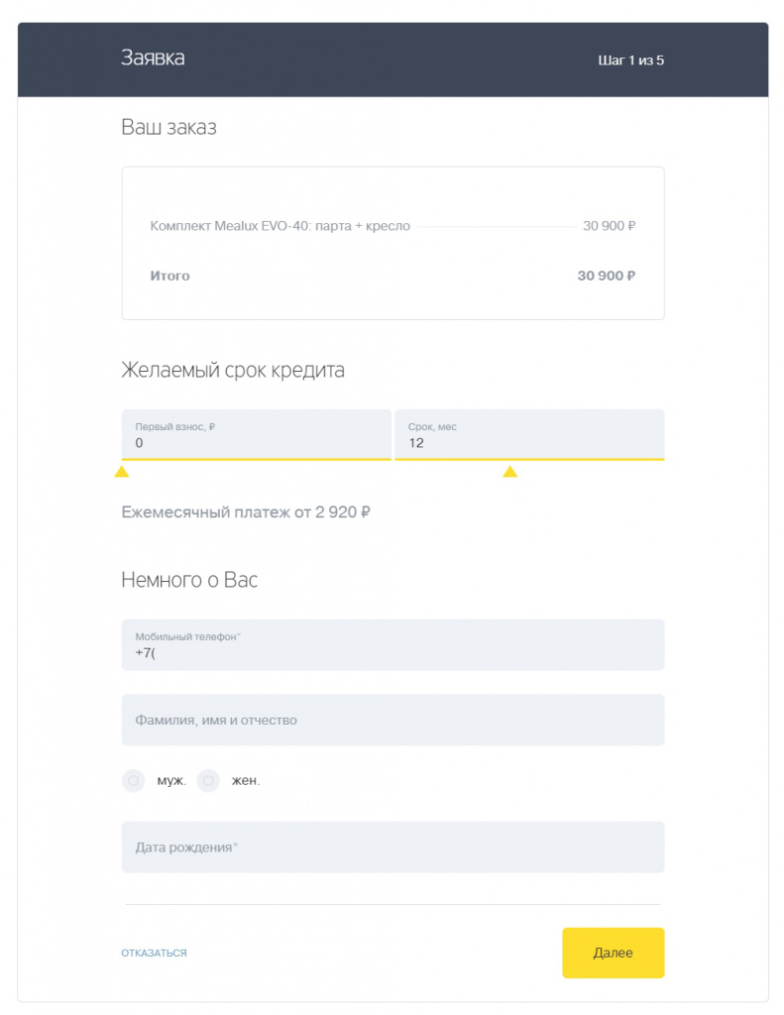784x1015 pixels.
Task: Focus the Дата рождения field
Action: pyautogui.click(x=392, y=847)
